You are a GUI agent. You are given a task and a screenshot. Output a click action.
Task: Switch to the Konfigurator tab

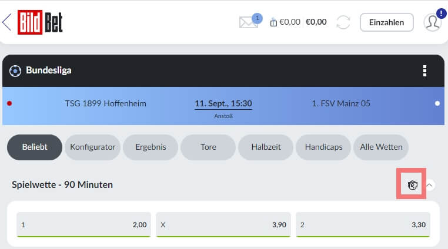pyautogui.click(x=92, y=147)
